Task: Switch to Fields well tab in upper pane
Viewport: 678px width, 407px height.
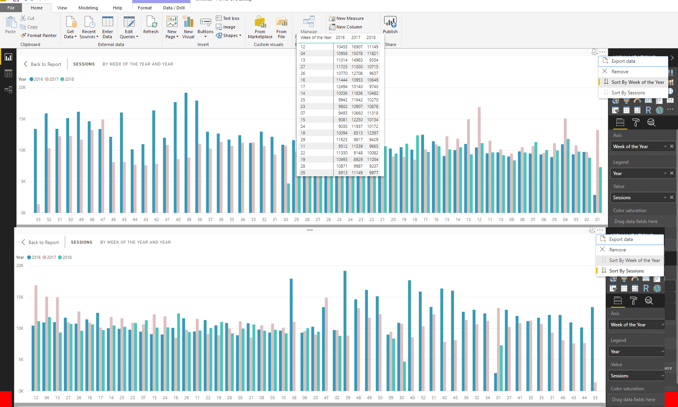Action: 620,122
